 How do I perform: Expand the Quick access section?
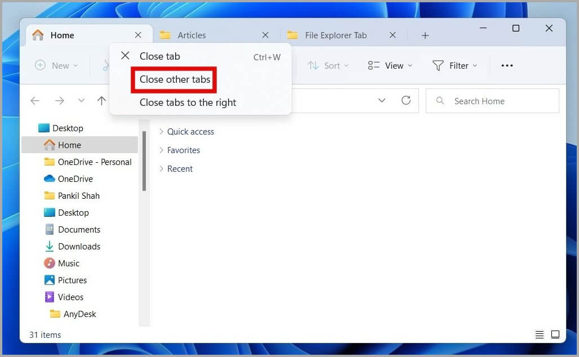click(x=161, y=132)
